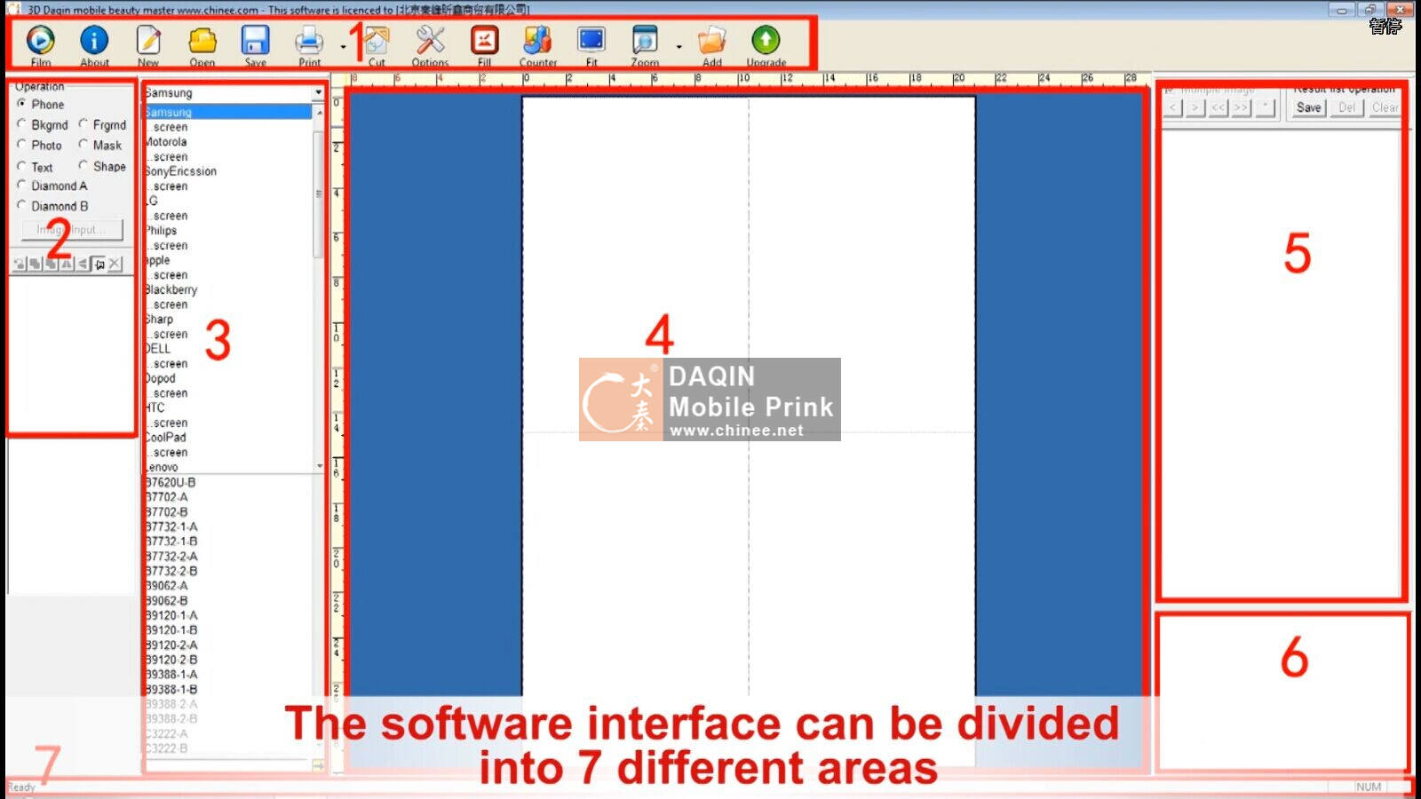This screenshot has width=1421, height=799.
Task: Click Save in Result list operation
Action: point(1308,107)
